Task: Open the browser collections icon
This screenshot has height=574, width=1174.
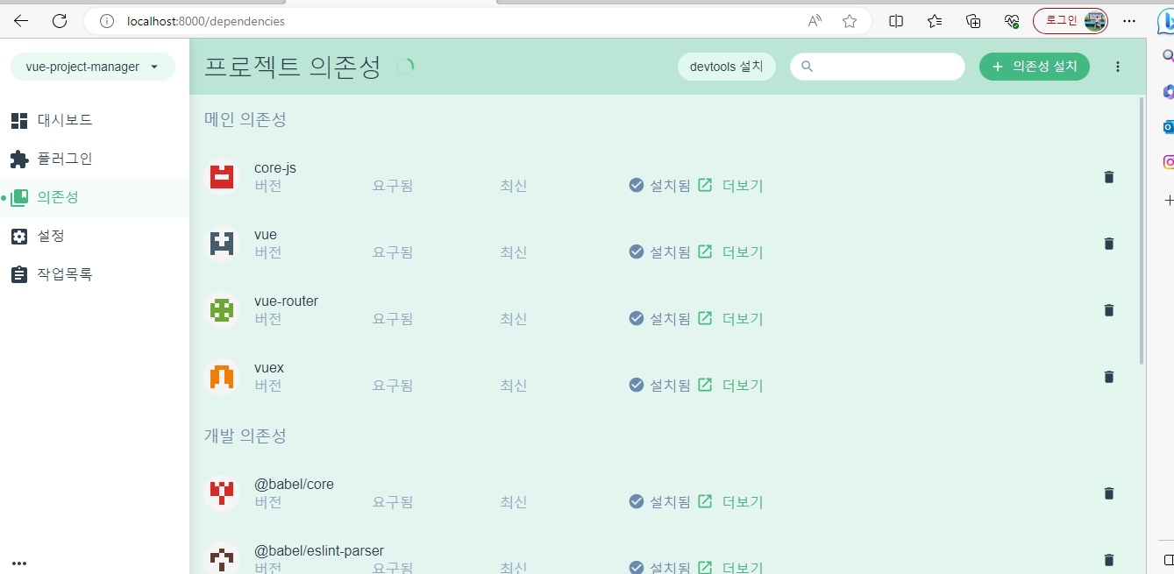Action: tap(973, 21)
